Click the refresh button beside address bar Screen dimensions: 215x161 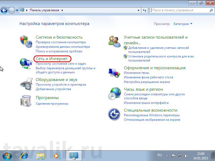click(x=145, y=10)
